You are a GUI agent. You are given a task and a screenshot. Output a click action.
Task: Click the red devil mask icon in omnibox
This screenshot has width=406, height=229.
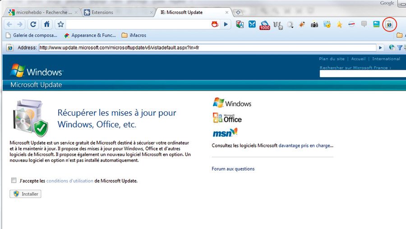215,24
